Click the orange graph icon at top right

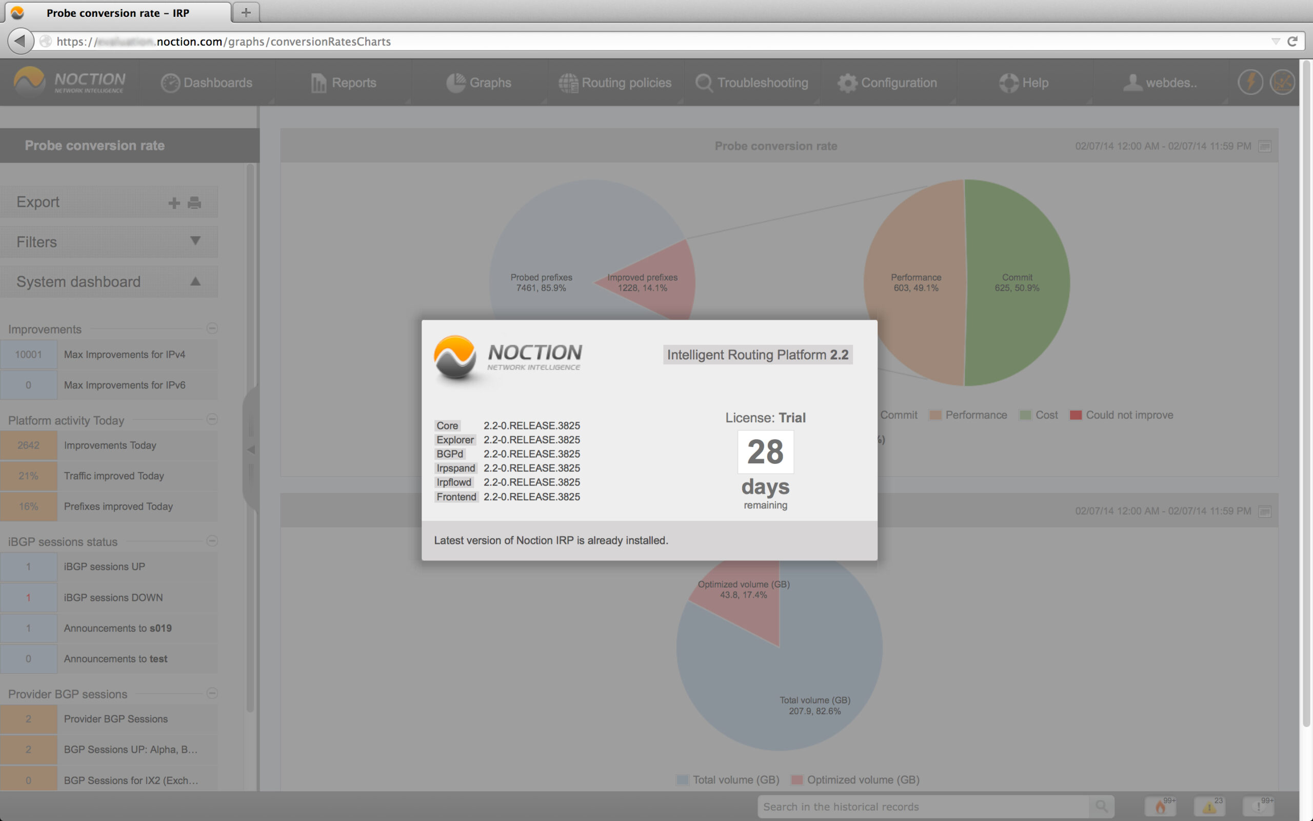1283,83
